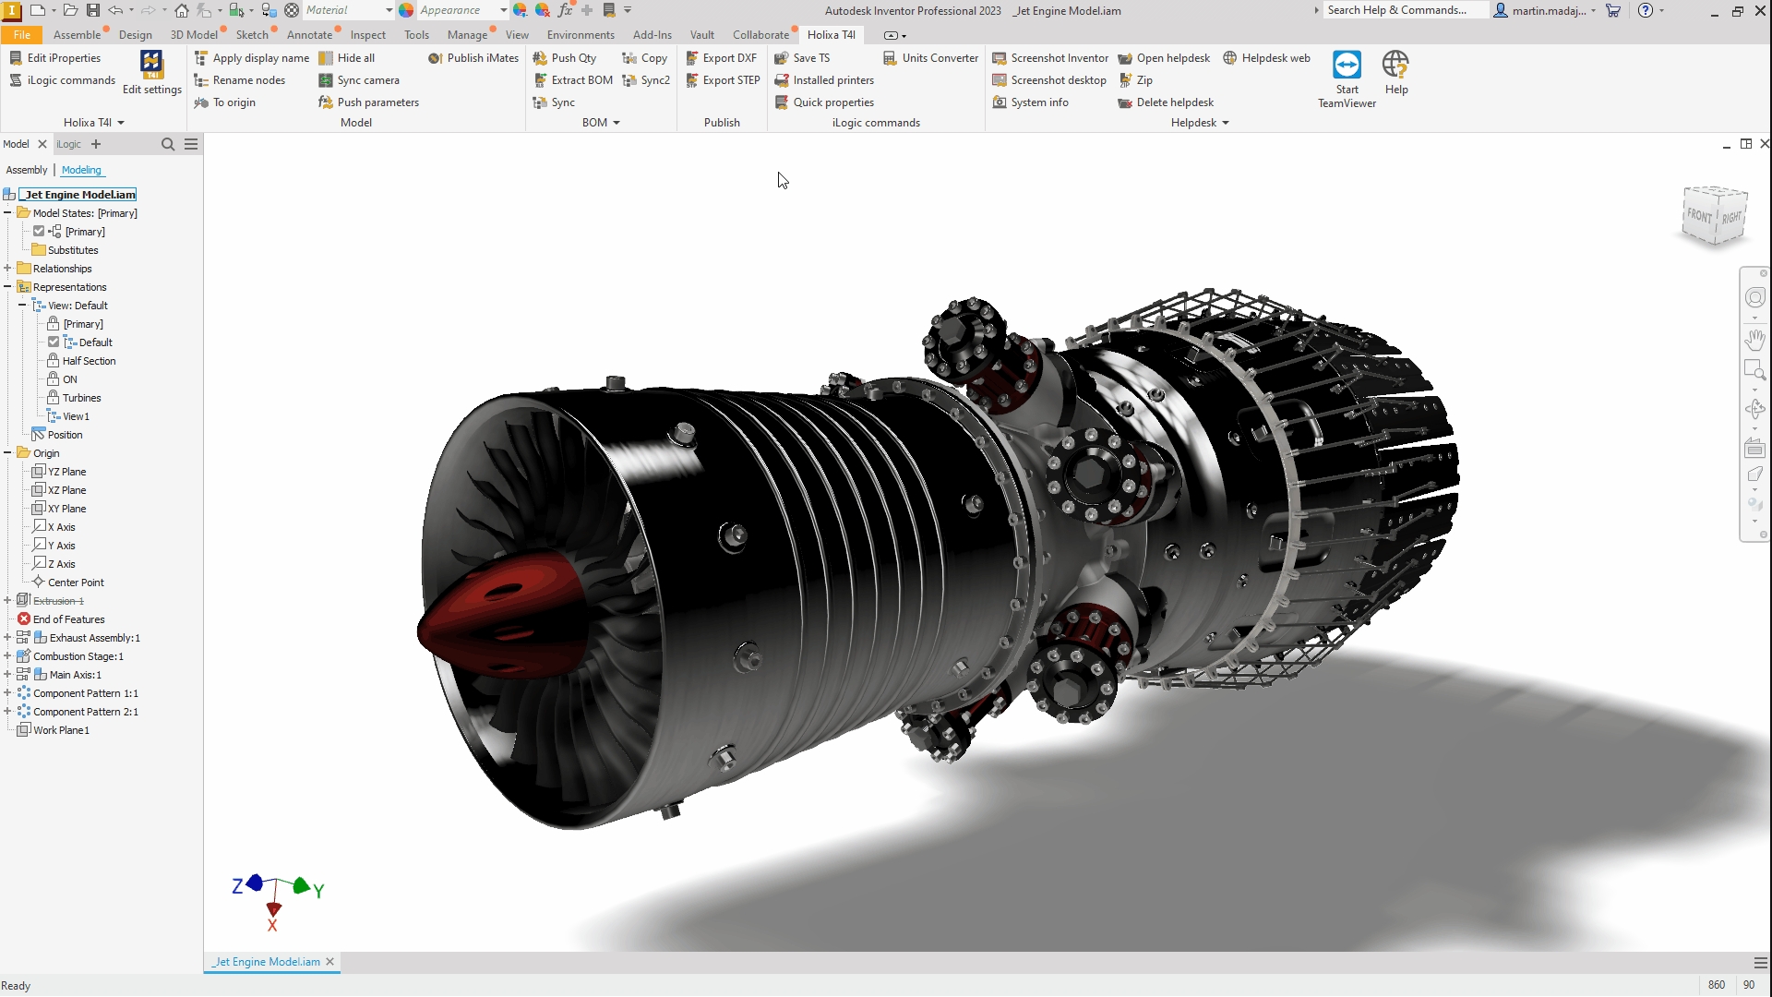
Task: Open the Appearance dropdown in title bar
Action: pyautogui.click(x=503, y=10)
